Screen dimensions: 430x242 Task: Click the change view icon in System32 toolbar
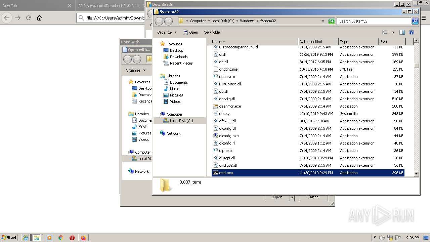(x=385, y=32)
